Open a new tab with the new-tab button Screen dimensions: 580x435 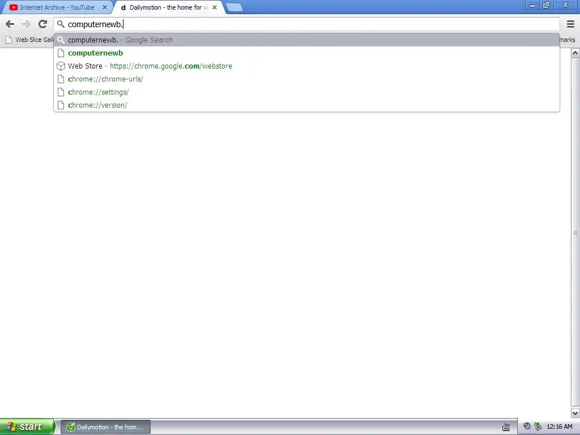coord(234,7)
